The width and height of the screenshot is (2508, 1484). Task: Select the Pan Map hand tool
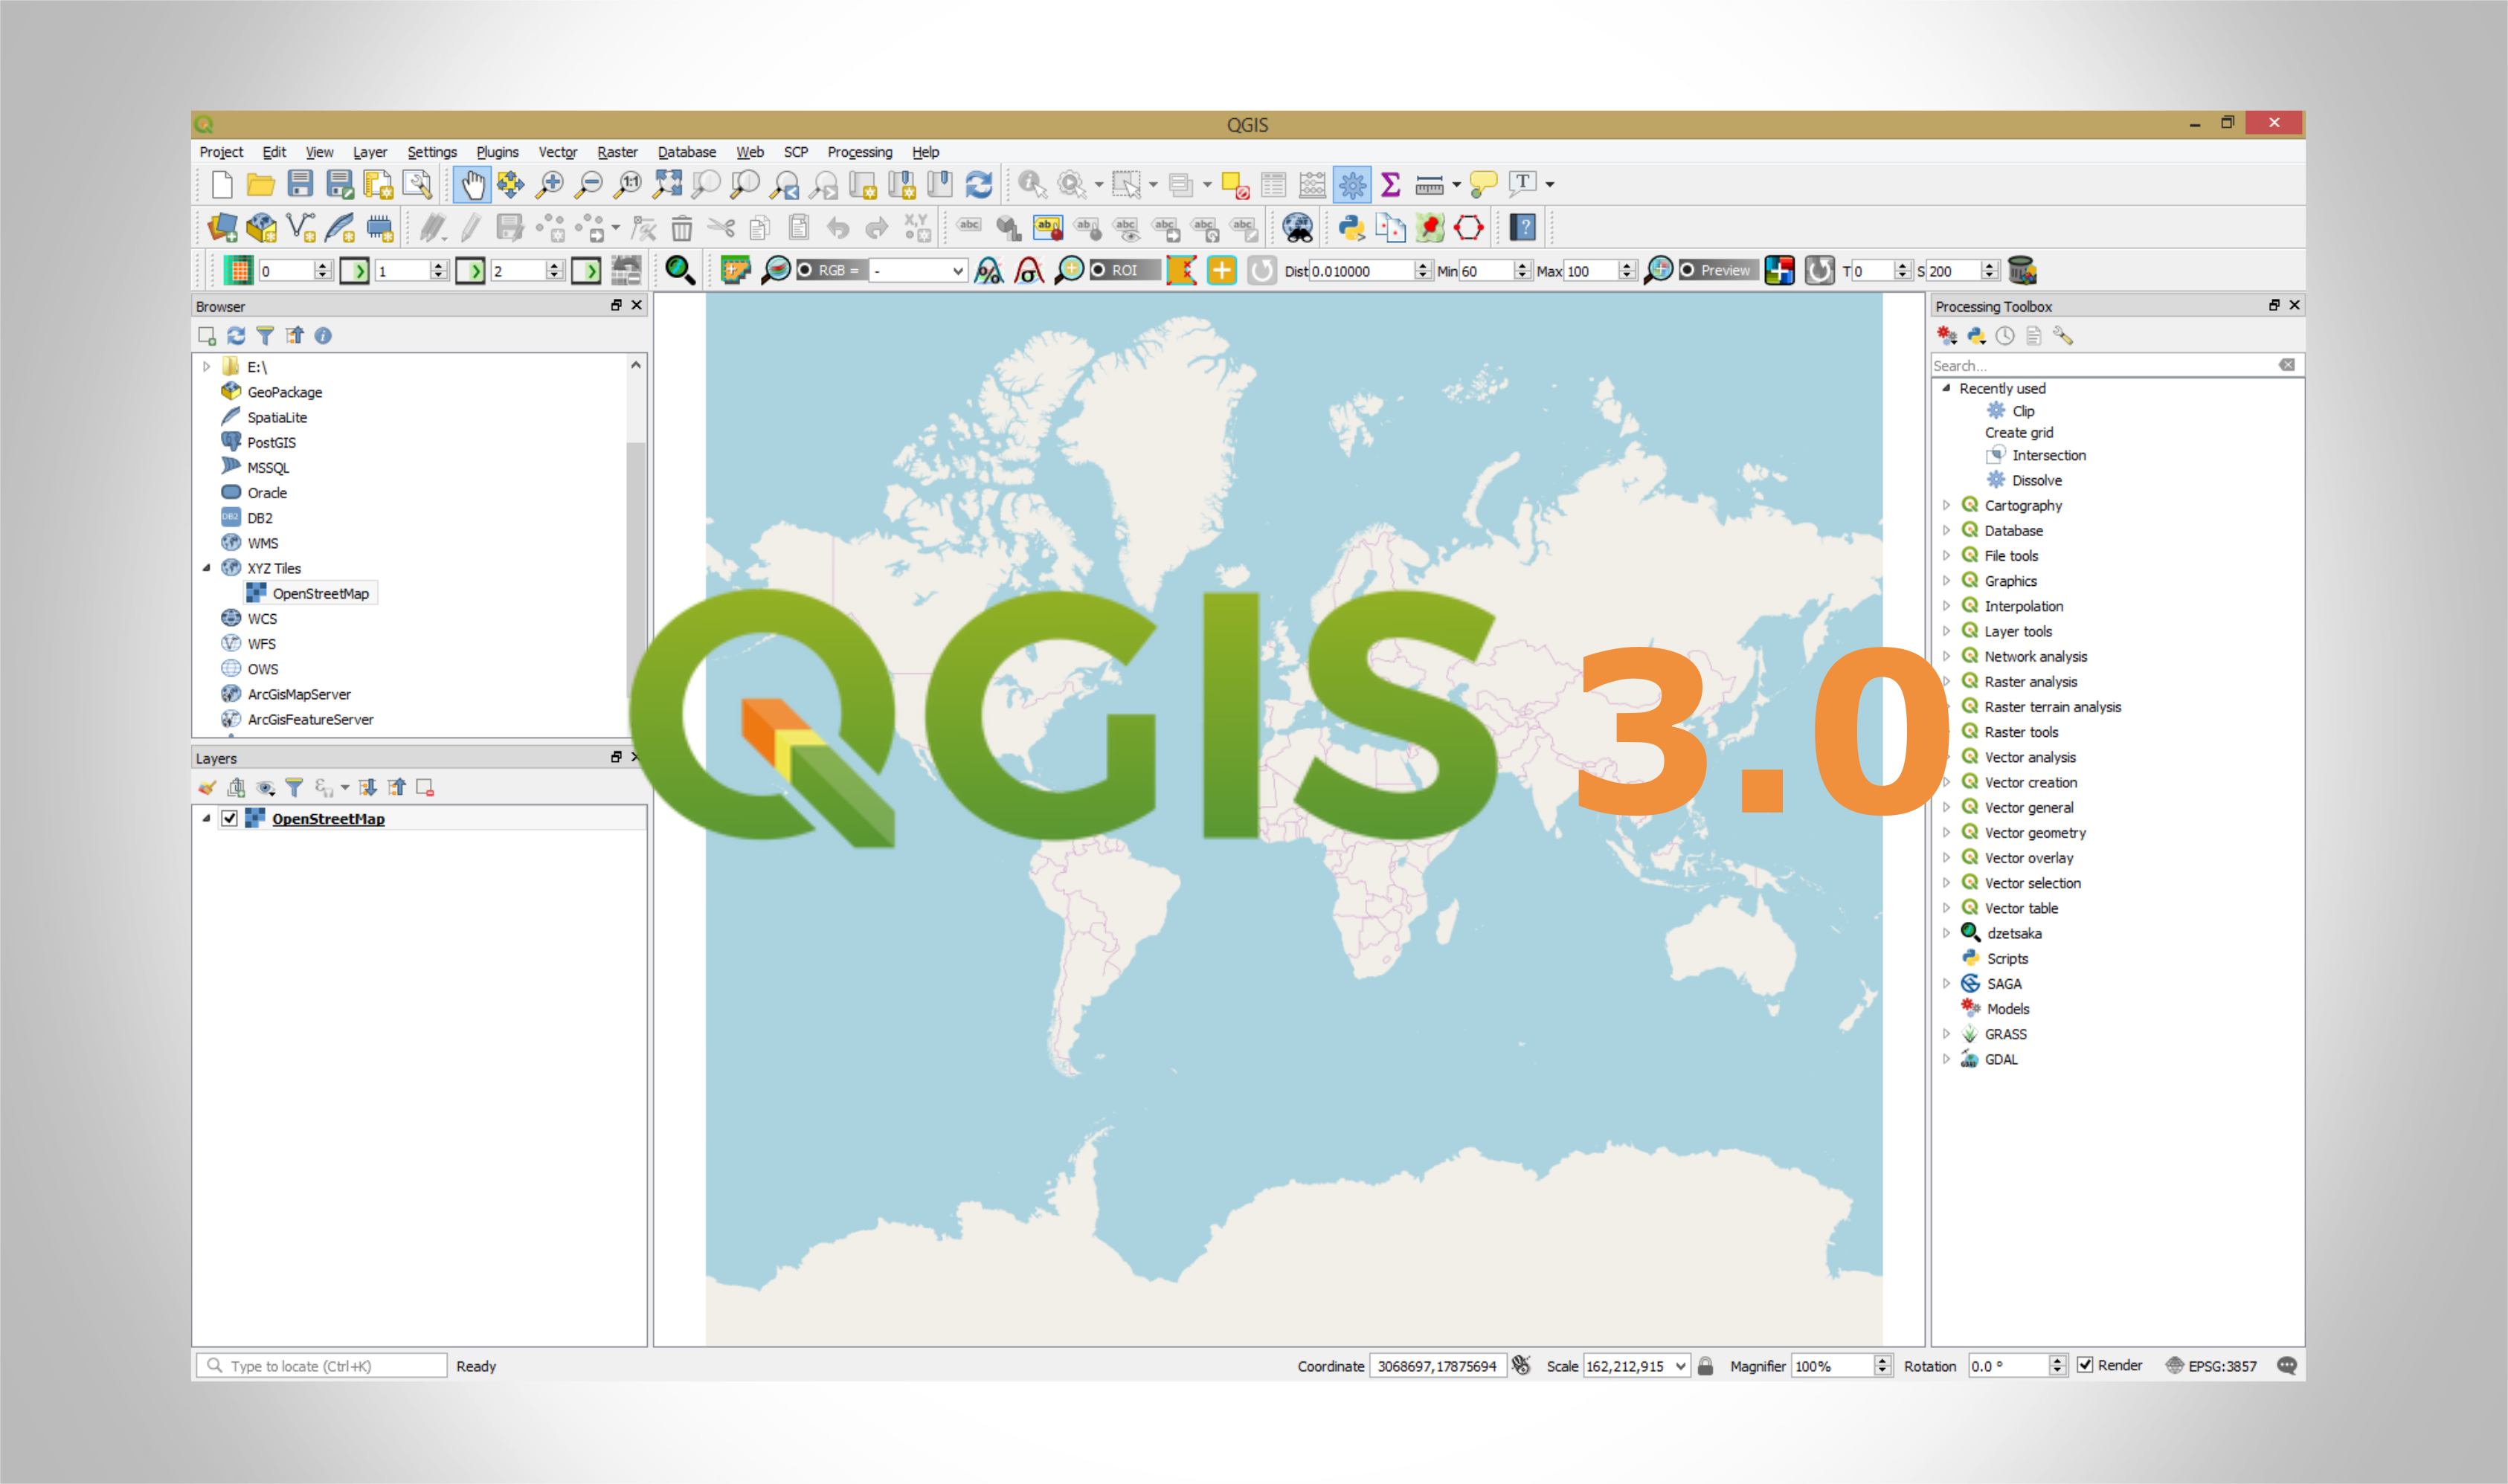[x=472, y=184]
